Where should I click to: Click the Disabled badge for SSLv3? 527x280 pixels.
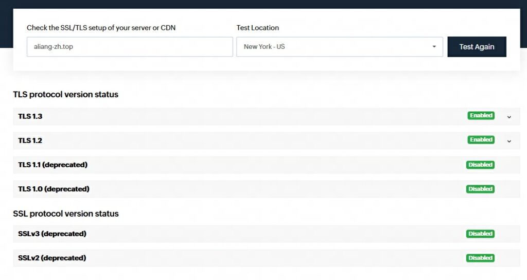[480, 234]
